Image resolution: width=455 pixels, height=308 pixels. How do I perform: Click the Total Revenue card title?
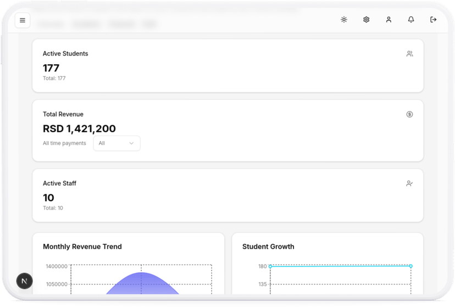[x=63, y=114]
